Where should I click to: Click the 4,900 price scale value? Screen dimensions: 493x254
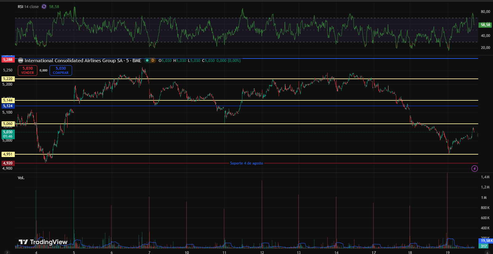pos(8,168)
